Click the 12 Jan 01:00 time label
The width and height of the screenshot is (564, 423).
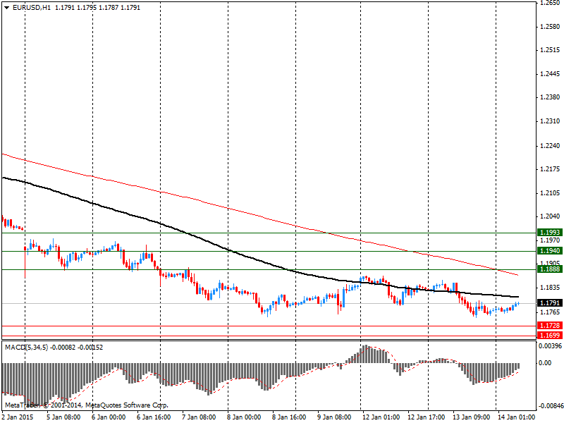click(381, 417)
